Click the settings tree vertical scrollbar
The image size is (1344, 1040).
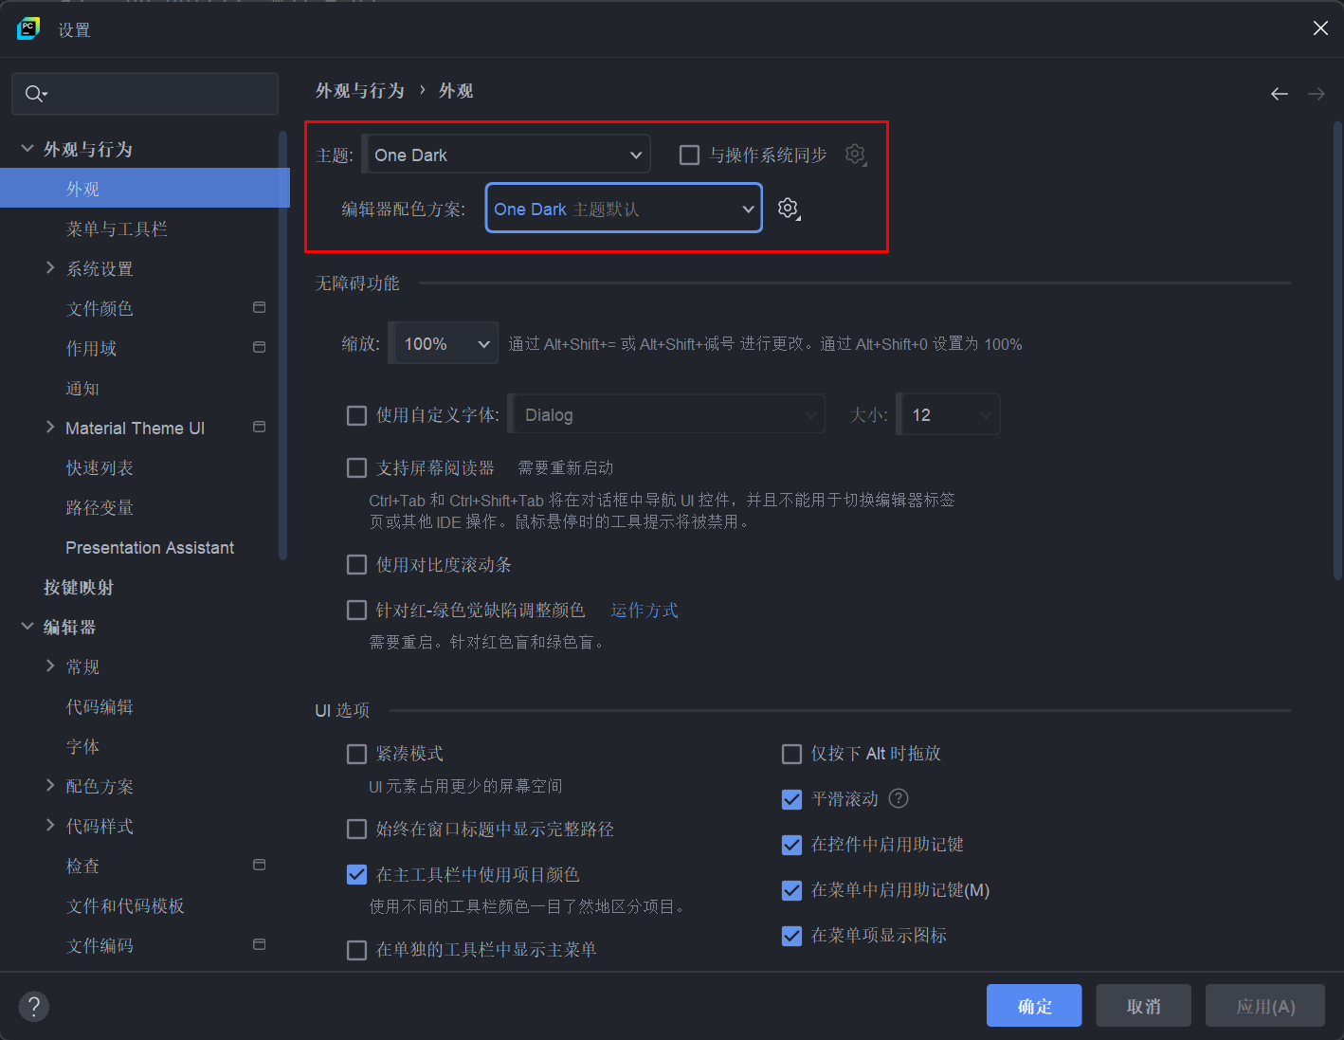282,346
